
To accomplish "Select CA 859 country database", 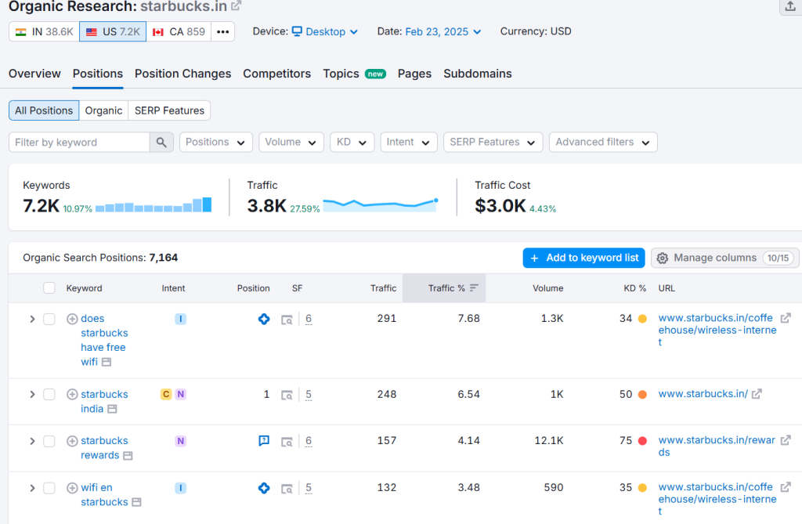I will pyautogui.click(x=179, y=32).
